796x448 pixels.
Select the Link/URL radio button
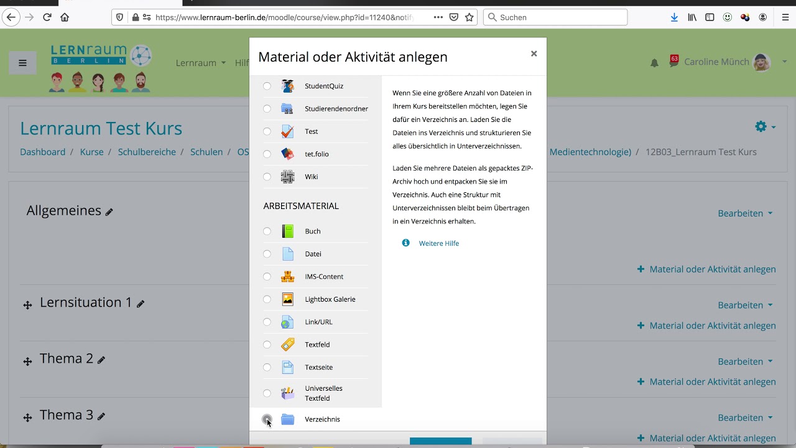click(x=267, y=322)
